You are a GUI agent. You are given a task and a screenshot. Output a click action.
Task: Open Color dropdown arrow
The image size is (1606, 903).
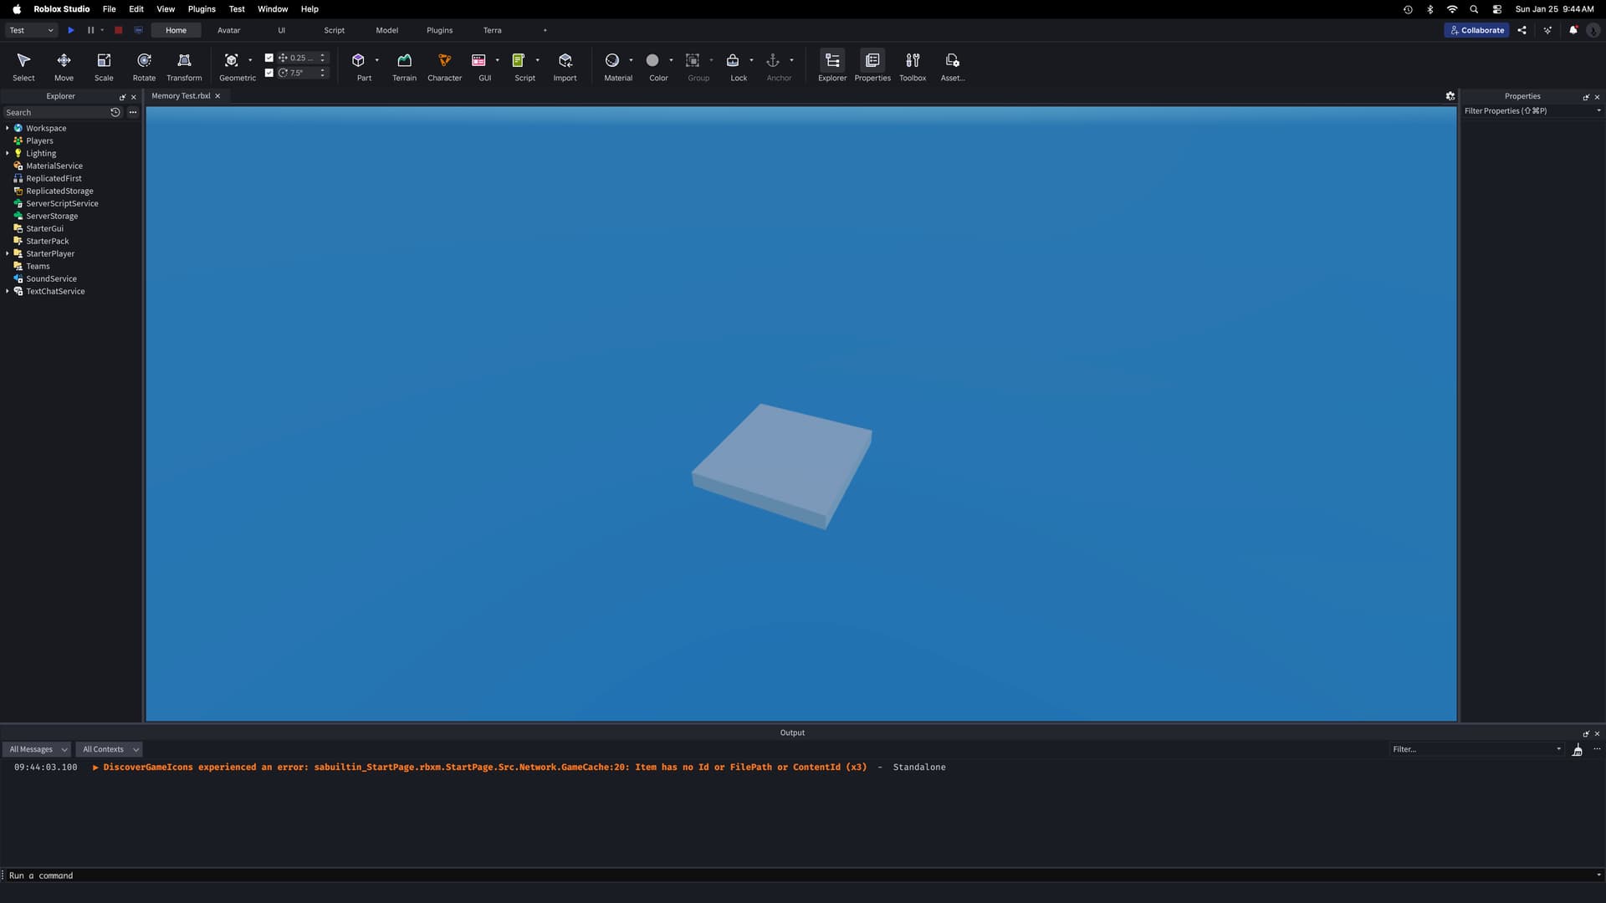(x=671, y=60)
